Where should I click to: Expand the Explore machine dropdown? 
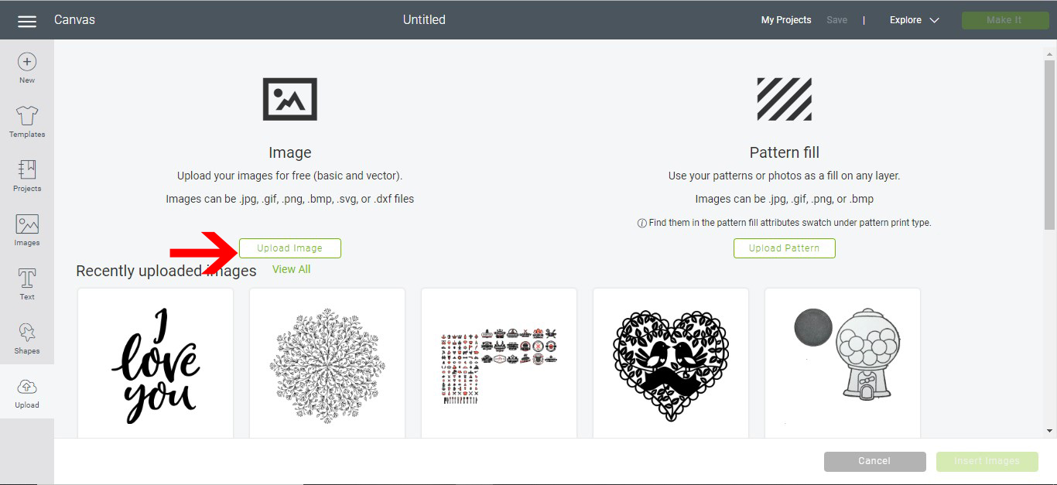click(x=914, y=20)
